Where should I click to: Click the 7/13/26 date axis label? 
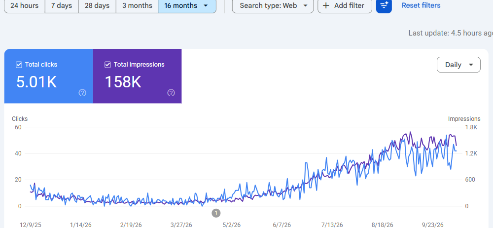pyautogui.click(x=332, y=225)
